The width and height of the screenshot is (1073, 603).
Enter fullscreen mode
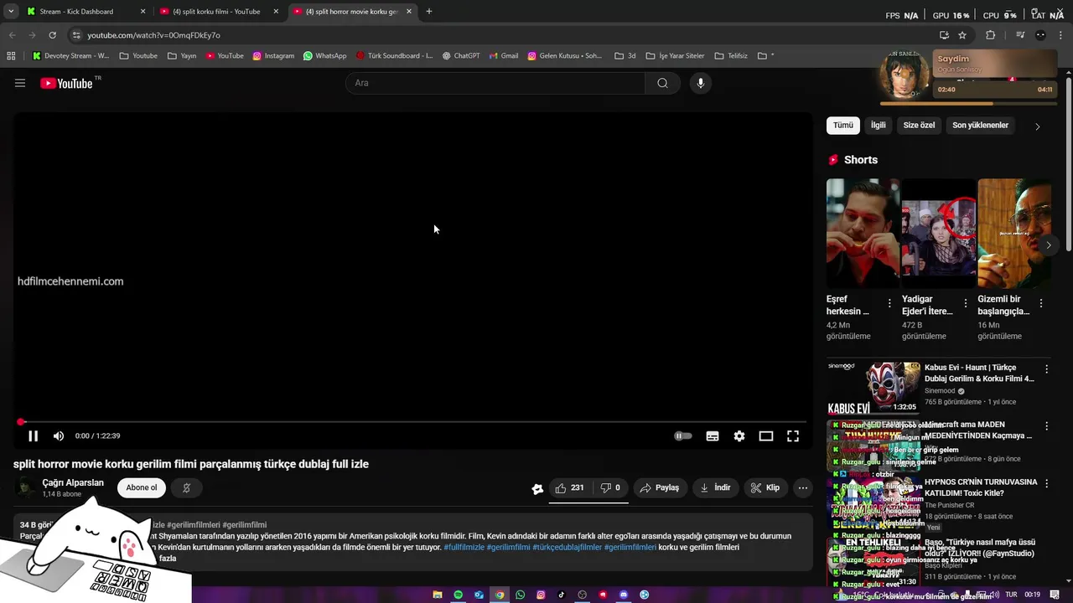coord(793,435)
